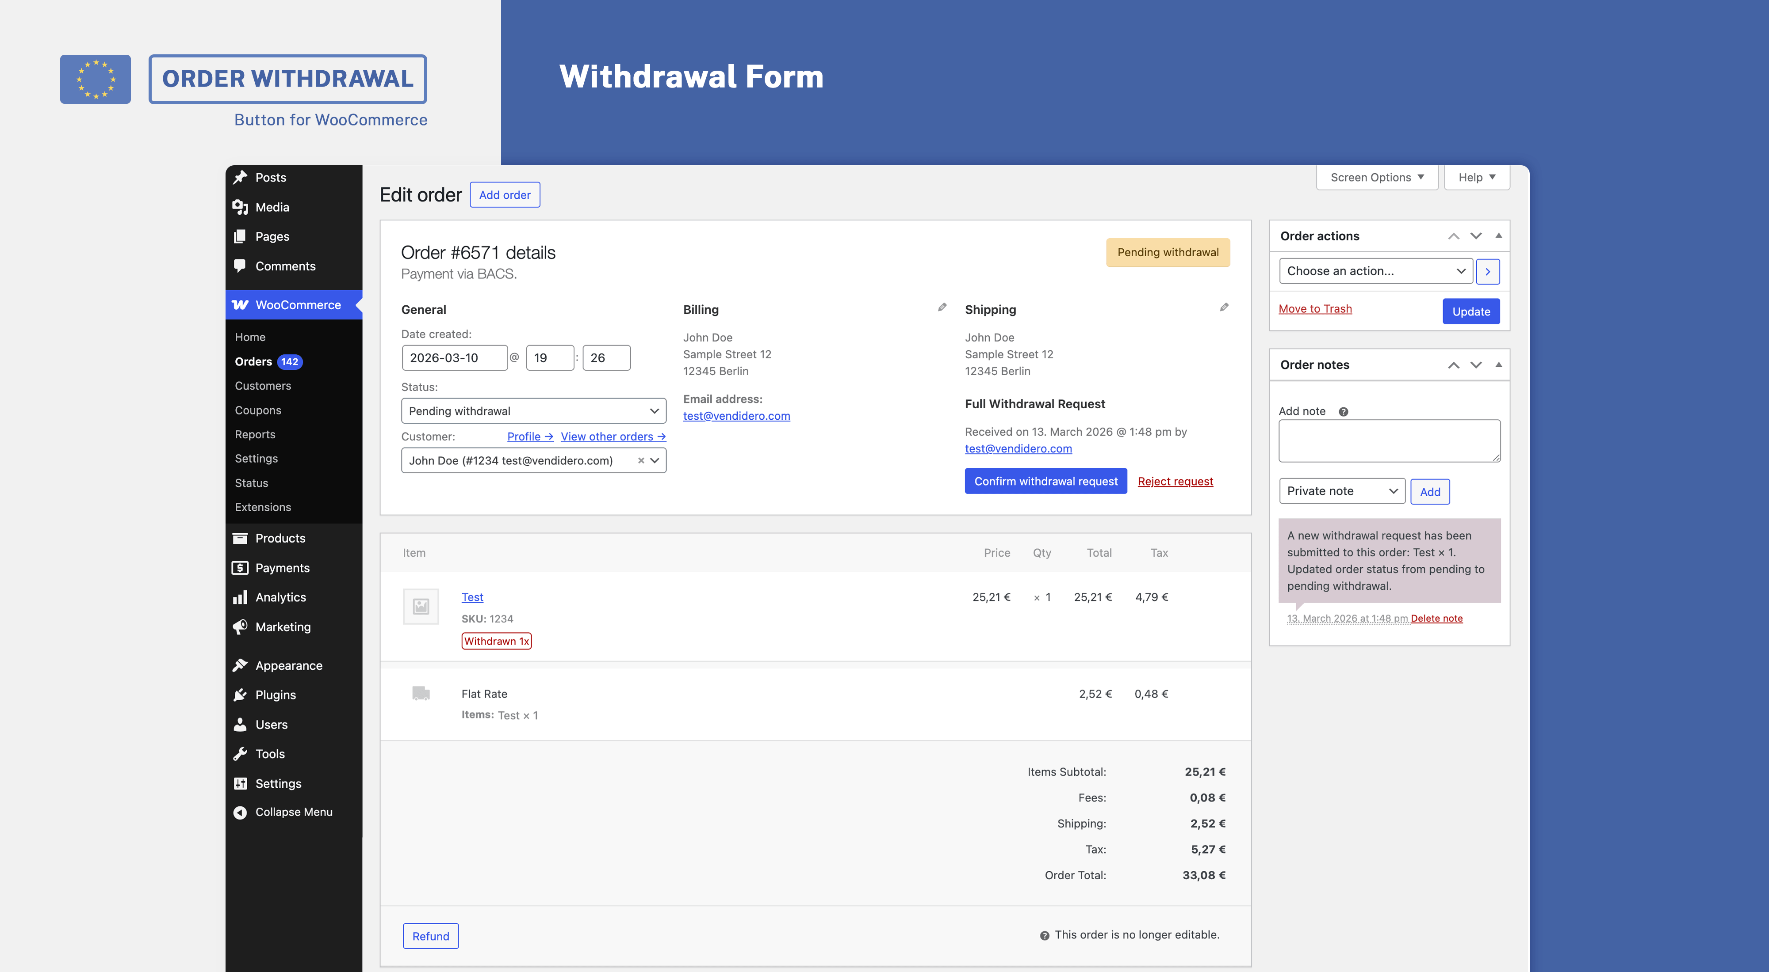The image size is (1769, 972).
Task: Select Orders in the WooCommerce menu
Action: click(253, 361)
